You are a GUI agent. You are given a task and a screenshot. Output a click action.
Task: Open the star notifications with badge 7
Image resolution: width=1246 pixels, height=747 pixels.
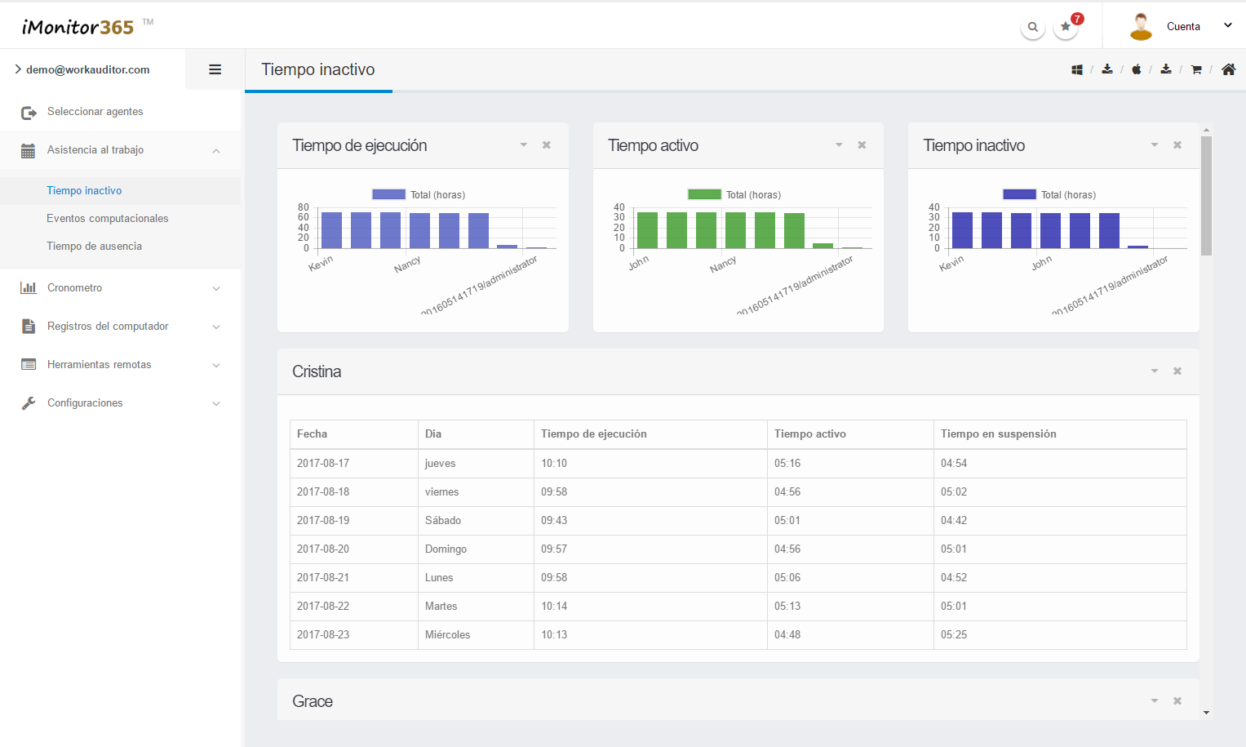(x=1066, y=27)
